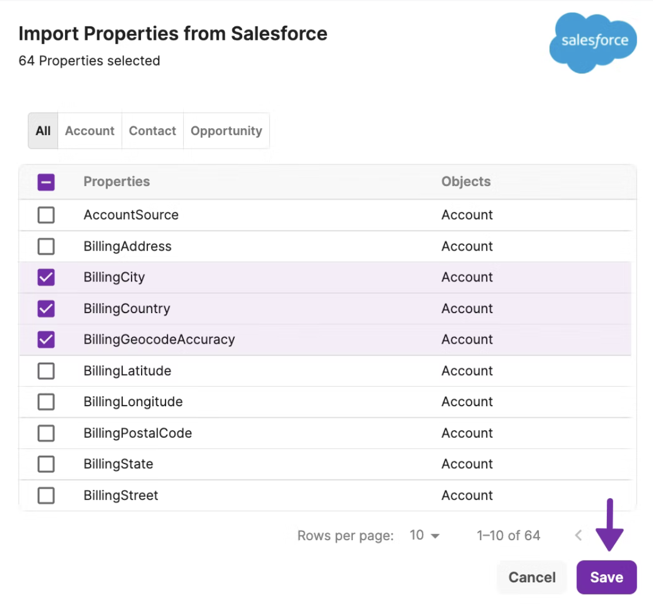Switch to the Account tab
The width and height of the screenshot is (653, 604).
[x=90, y=131]
